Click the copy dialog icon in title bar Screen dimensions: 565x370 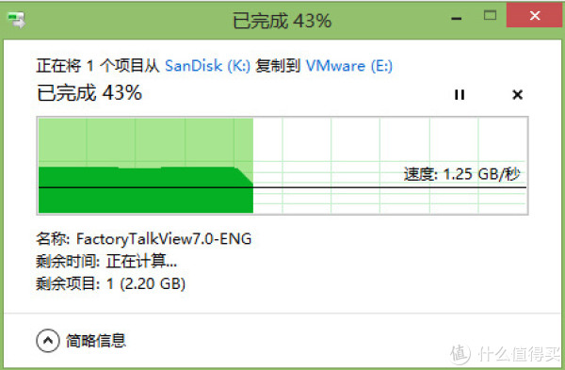tap(17, 20)
